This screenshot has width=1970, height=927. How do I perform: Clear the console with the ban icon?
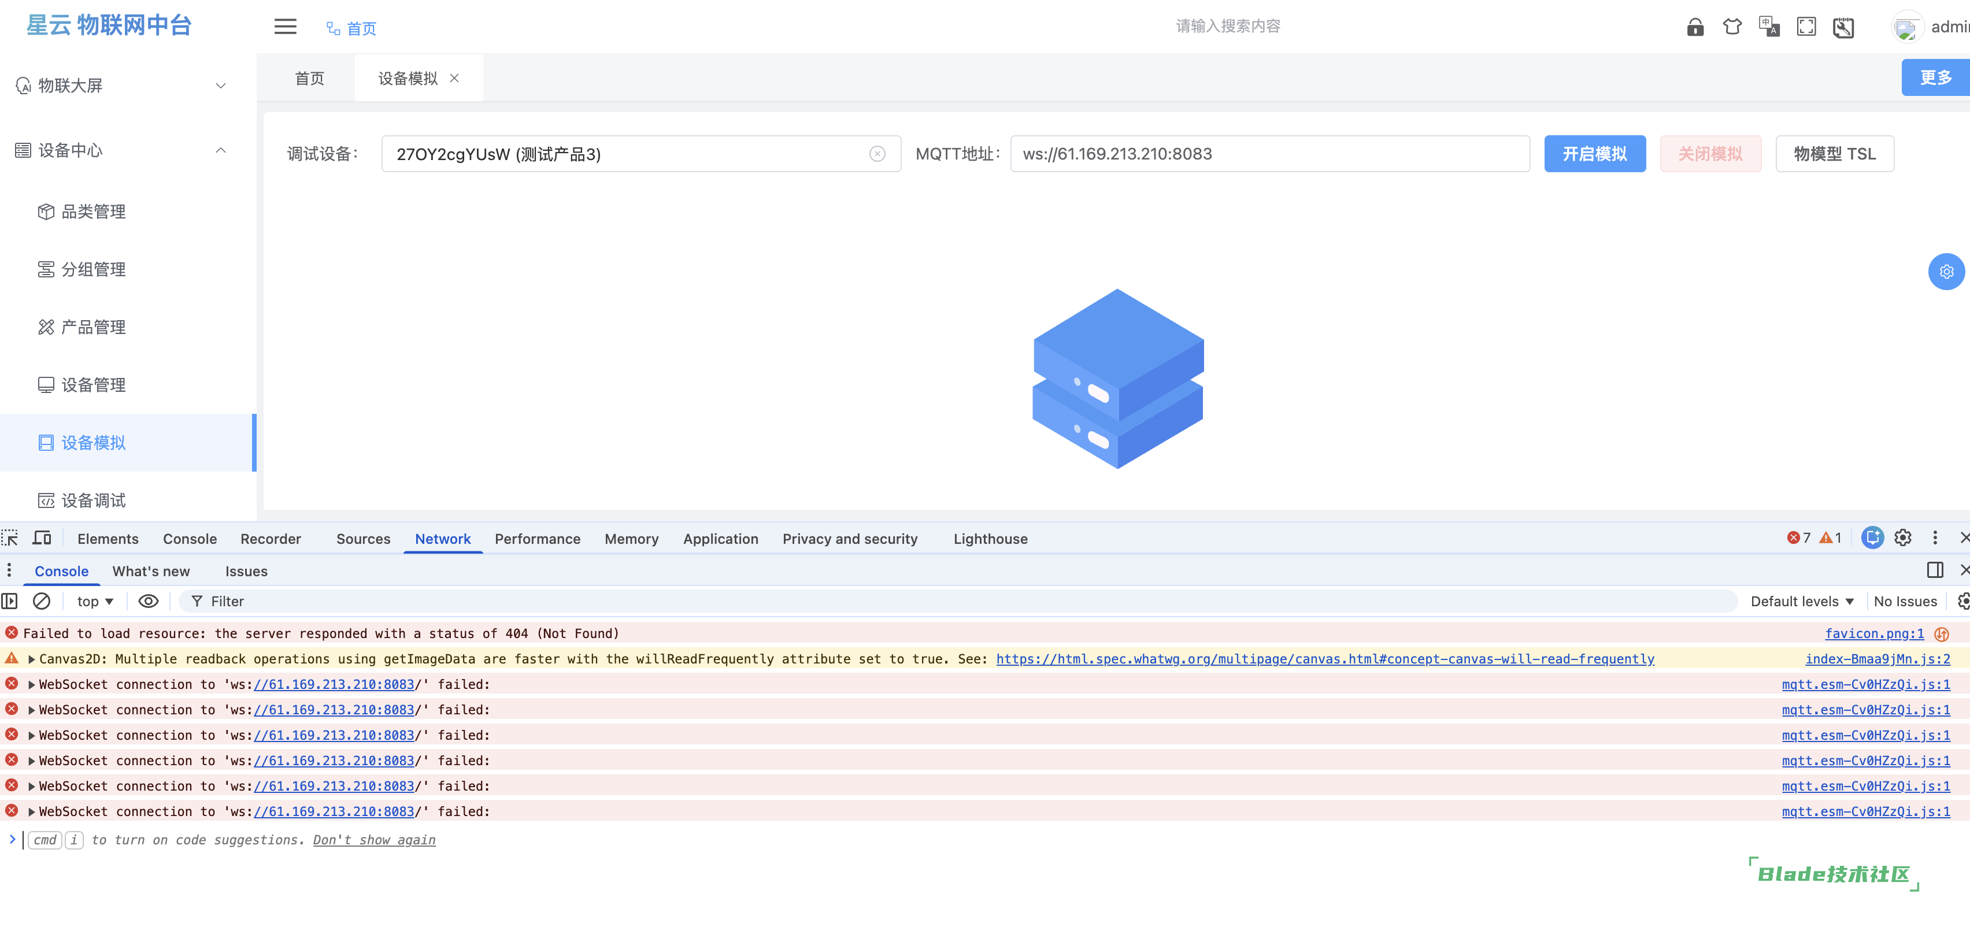click(42, 601)
